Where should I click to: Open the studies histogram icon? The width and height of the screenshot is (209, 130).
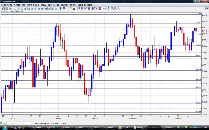pyautogui.click(x=74, y=8)
